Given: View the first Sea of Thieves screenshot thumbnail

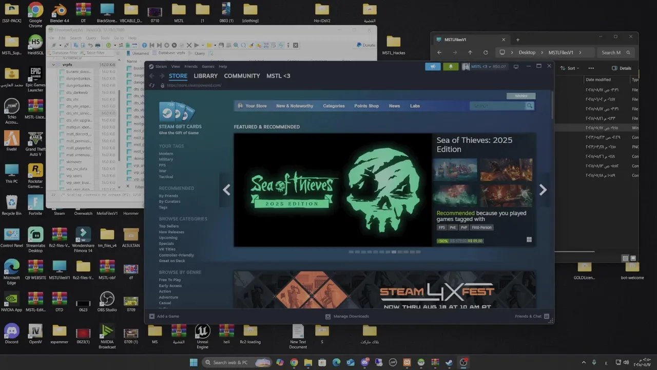Looking at the screenshot, I should click(x=457, y=169).
